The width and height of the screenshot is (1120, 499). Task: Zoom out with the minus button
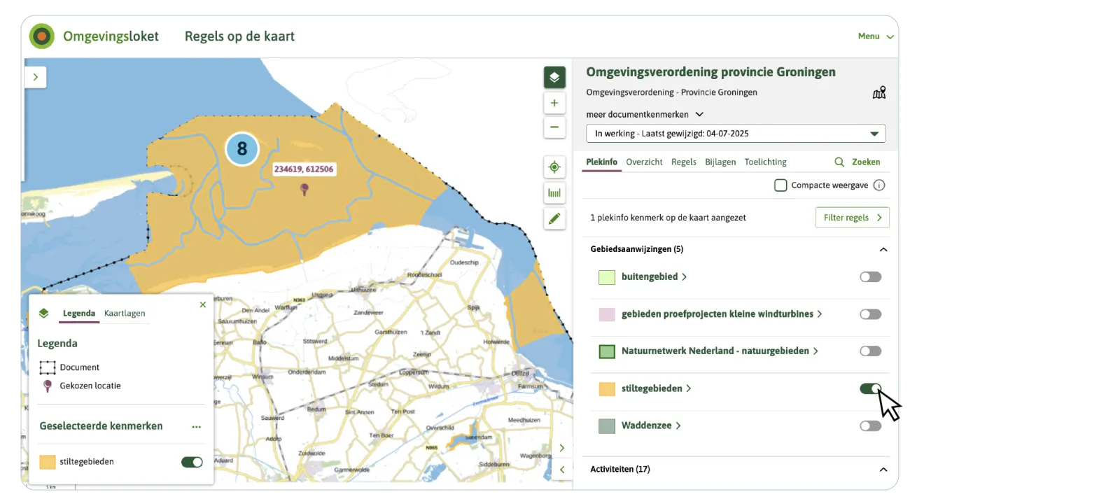554,127
